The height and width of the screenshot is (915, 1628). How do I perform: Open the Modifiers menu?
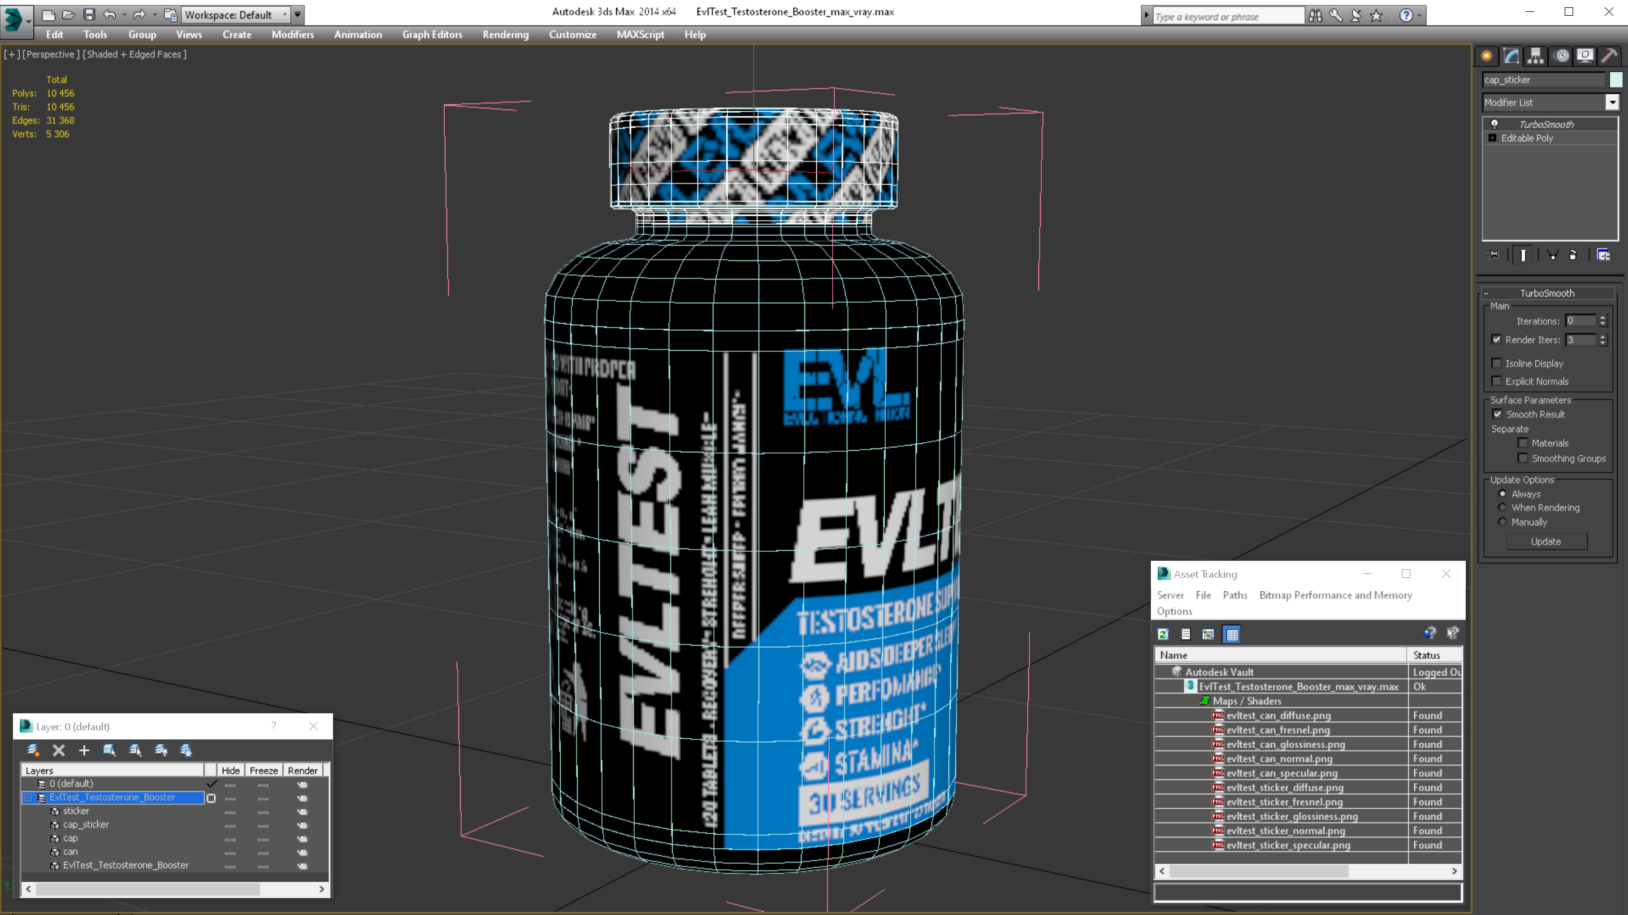click(x=293, y=34)
